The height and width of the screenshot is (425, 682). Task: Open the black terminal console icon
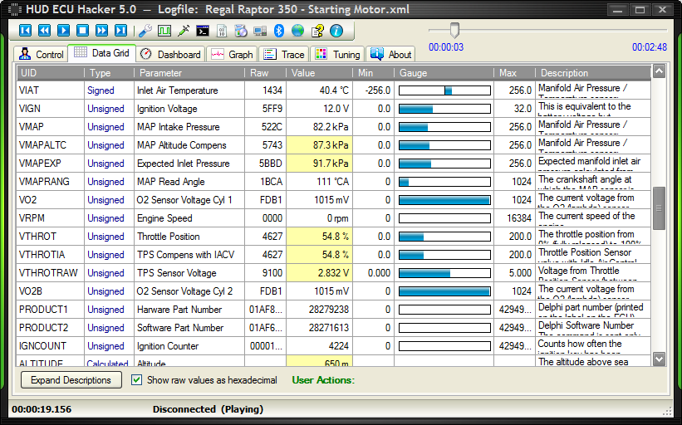[203, 31]
